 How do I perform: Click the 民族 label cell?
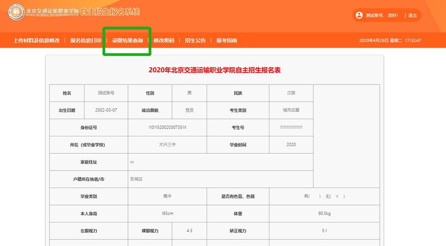pos(238,93)
